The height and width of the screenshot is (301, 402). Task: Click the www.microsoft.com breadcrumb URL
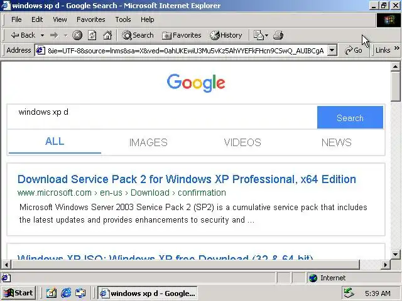[x=121, y=193]
